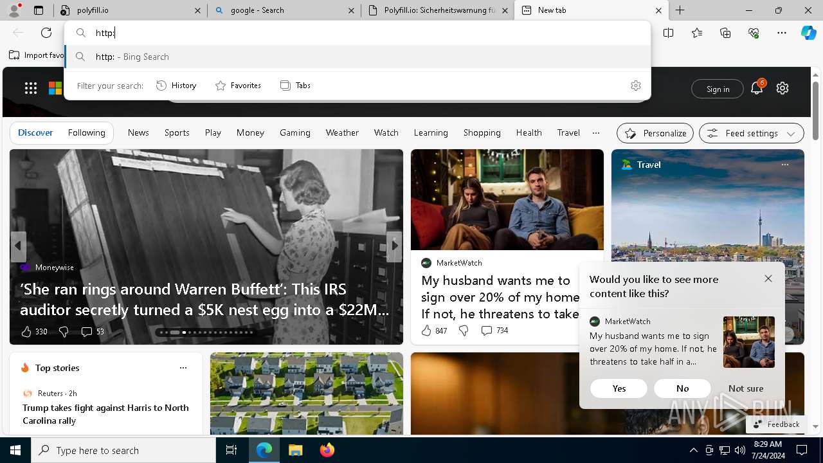823x463 pixels.
Task: Open Travel card more options menu
Action: click(785, 165)
